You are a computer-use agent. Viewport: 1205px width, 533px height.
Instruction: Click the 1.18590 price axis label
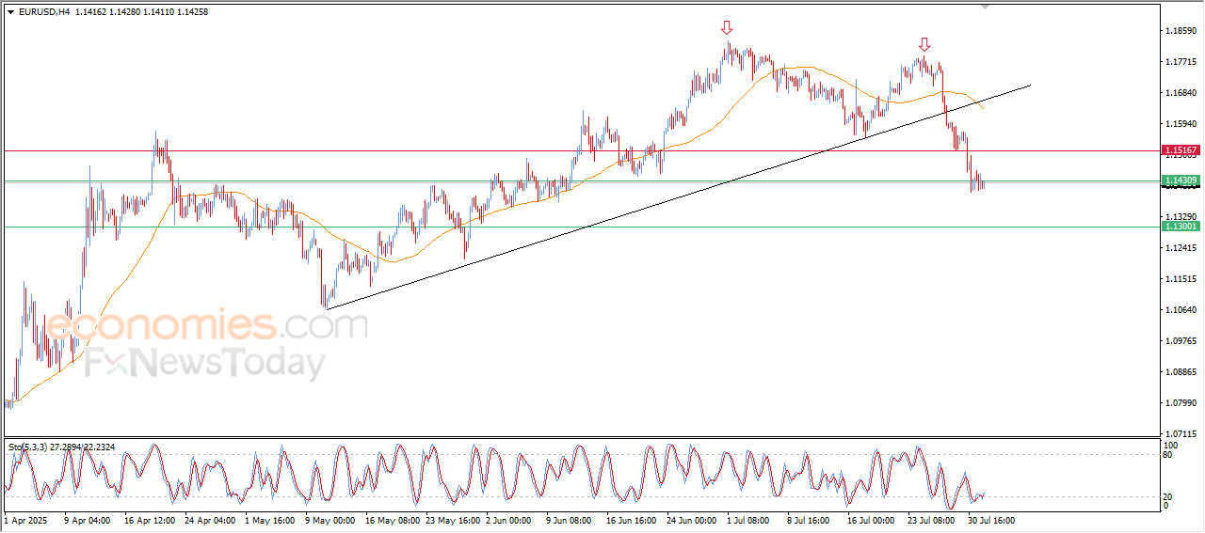coord(1180,31)
